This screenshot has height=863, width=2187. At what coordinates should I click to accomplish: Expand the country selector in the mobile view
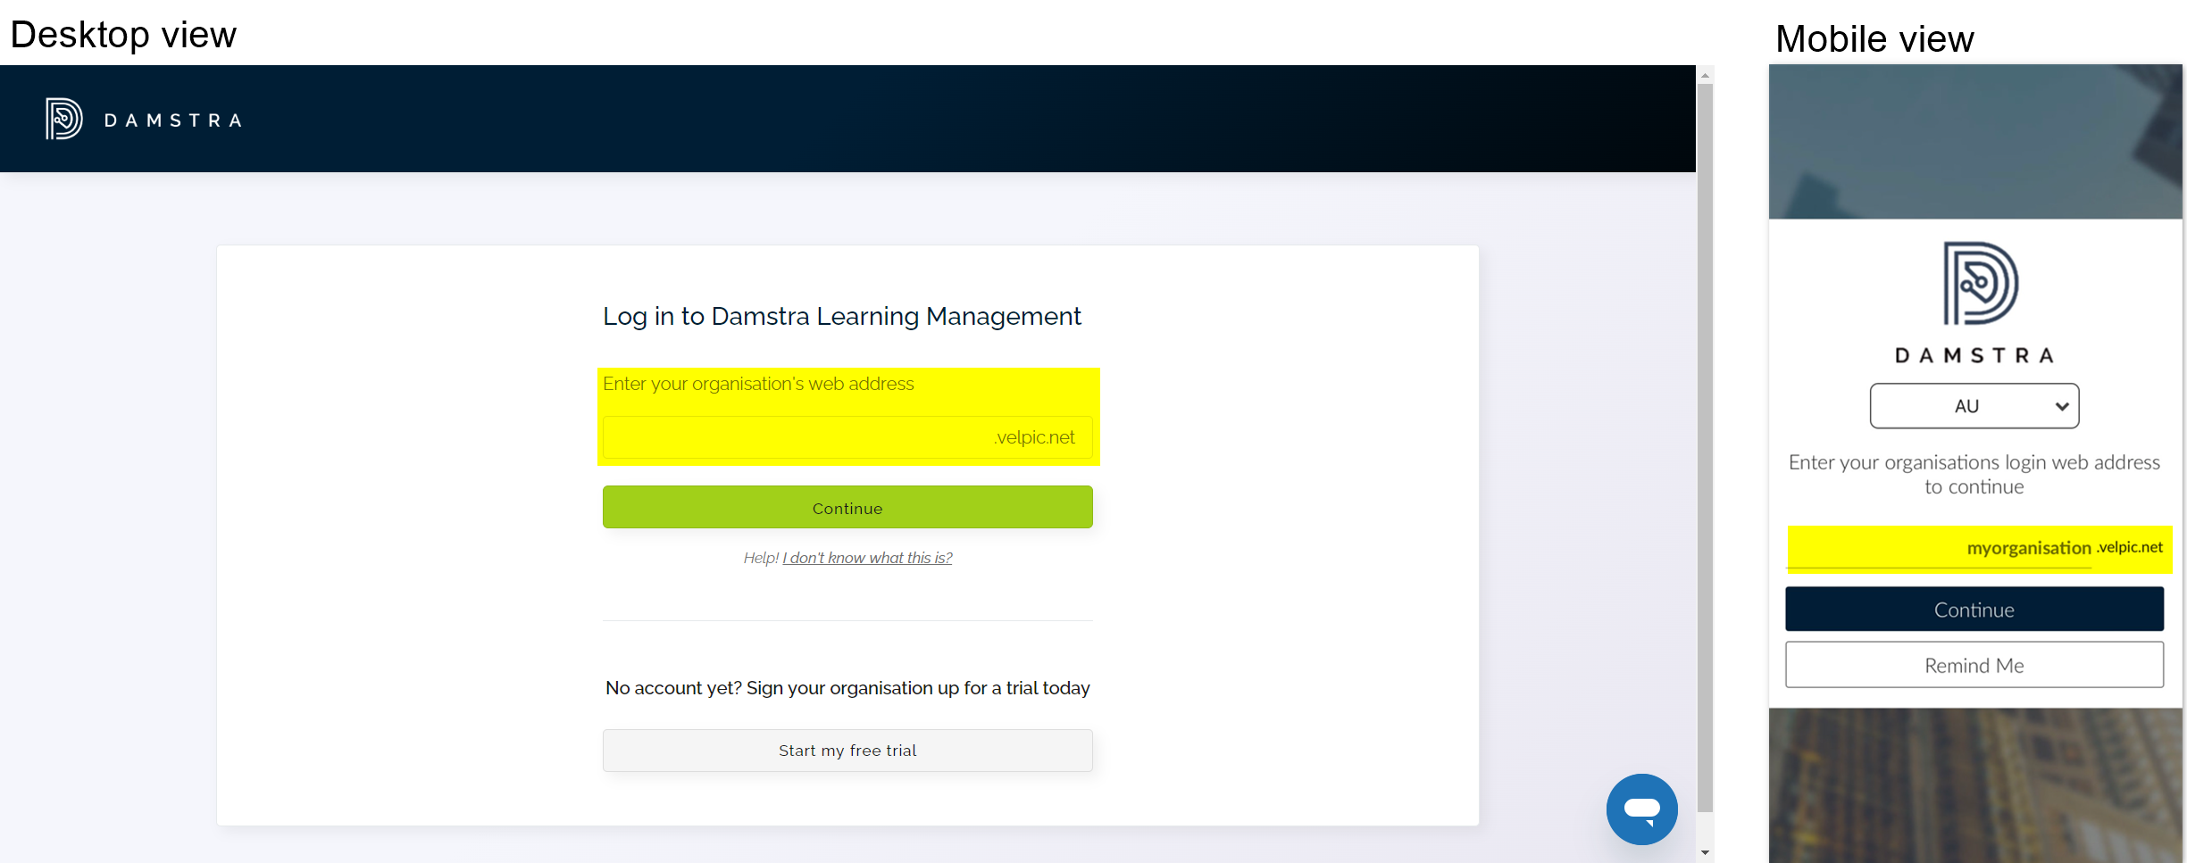(1974, 406)
